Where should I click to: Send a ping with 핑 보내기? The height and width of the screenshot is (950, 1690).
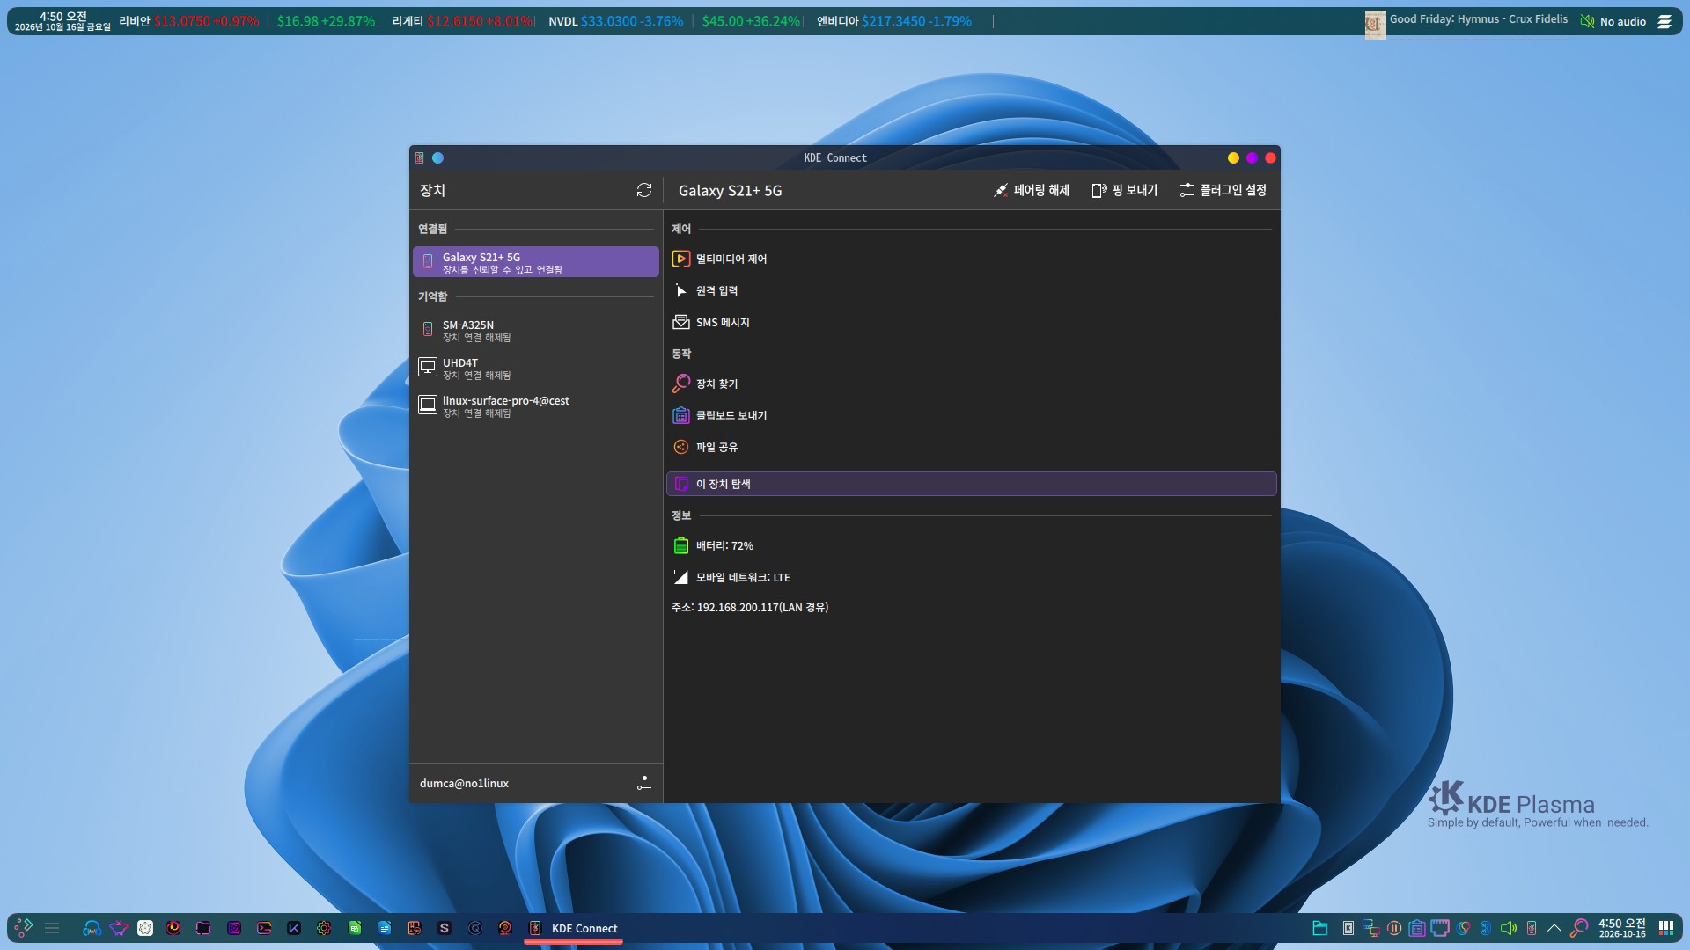point(1124,190)
